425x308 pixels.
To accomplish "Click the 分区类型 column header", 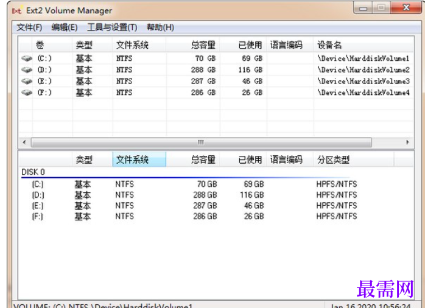I will point(354,159).
